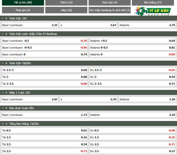Collapse the Châu Á Handicap section arrow
Image resolution: width=177 pixels, height=155 pixels.
[3, 34]
